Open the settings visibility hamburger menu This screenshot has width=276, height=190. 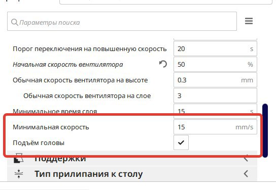click(249, 21)
